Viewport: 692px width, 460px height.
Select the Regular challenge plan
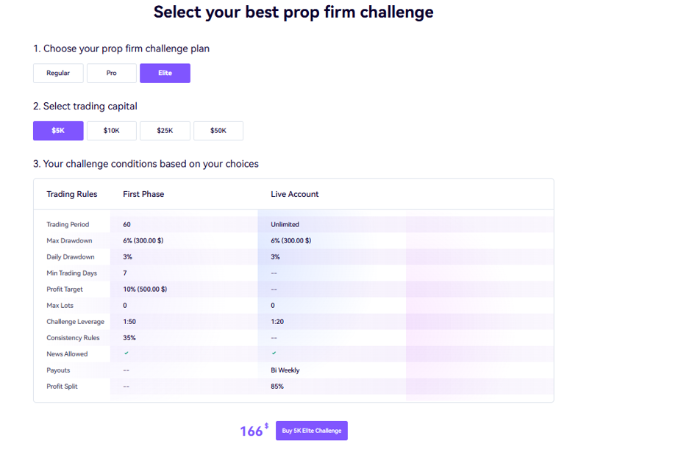[58, 73]
